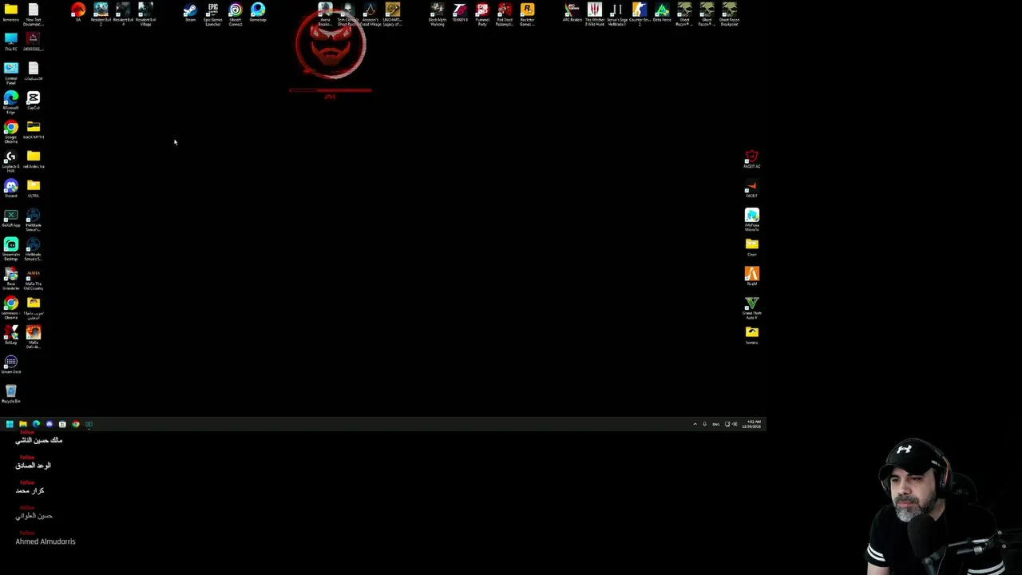Launch Pummel Party desktop shortcut

(x=482, y=14)
